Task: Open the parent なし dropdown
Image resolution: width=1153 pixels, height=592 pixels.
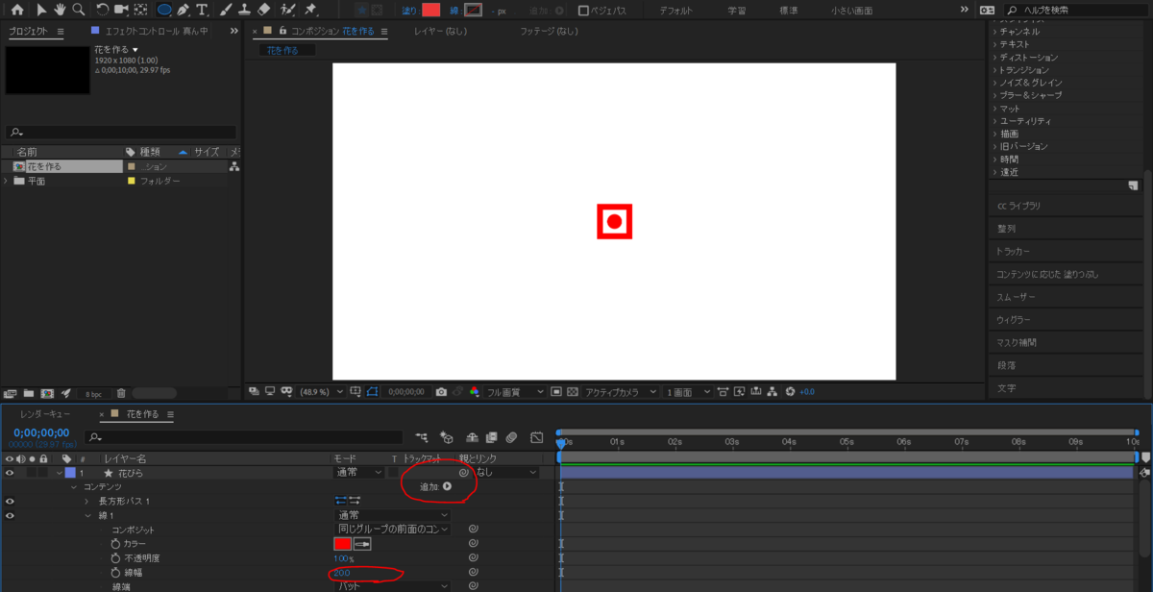Action: [506, 473]
